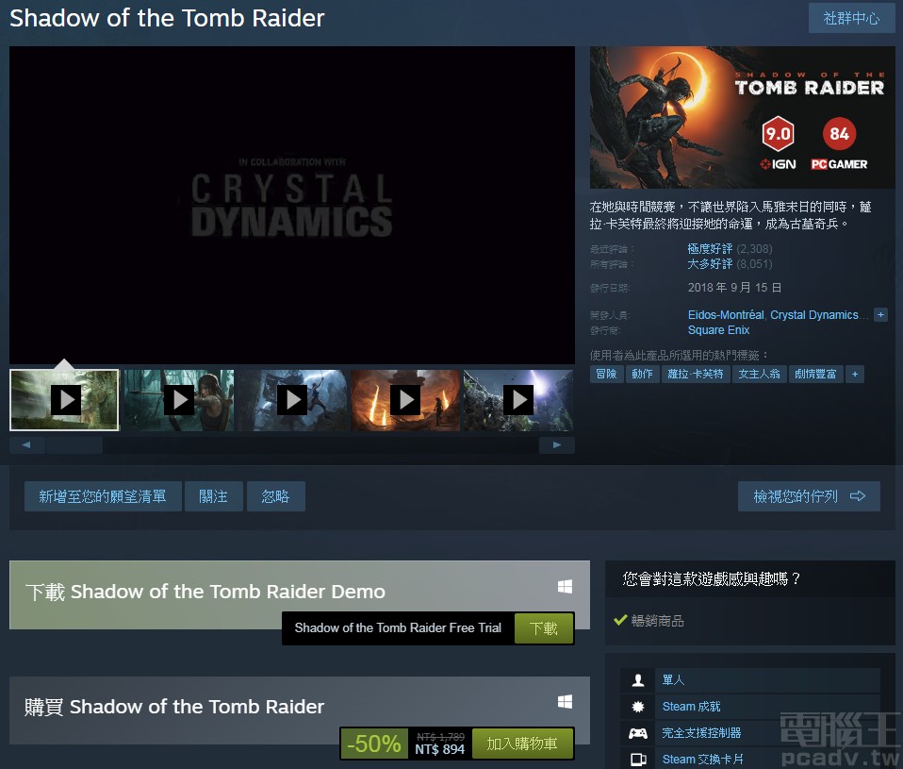The width and height of the screenshot is (903, 769).
Task: Select the 冒險 adventure tag
Action: (x=606, y=374)
